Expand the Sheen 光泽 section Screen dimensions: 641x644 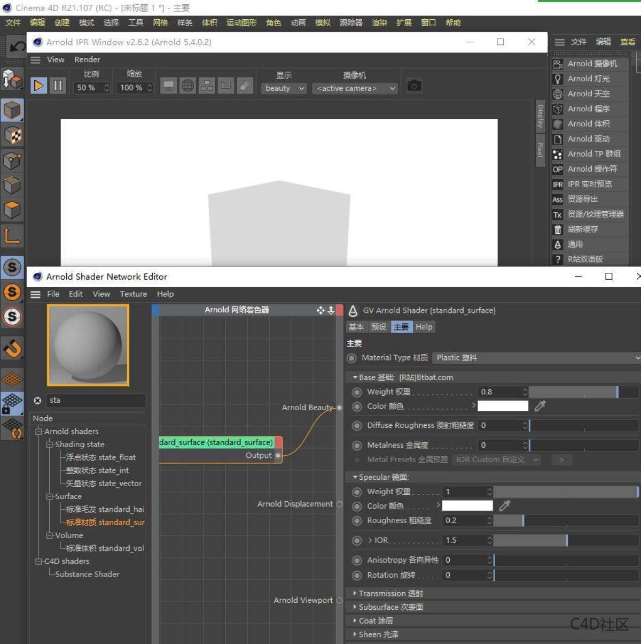pos(355,634)
